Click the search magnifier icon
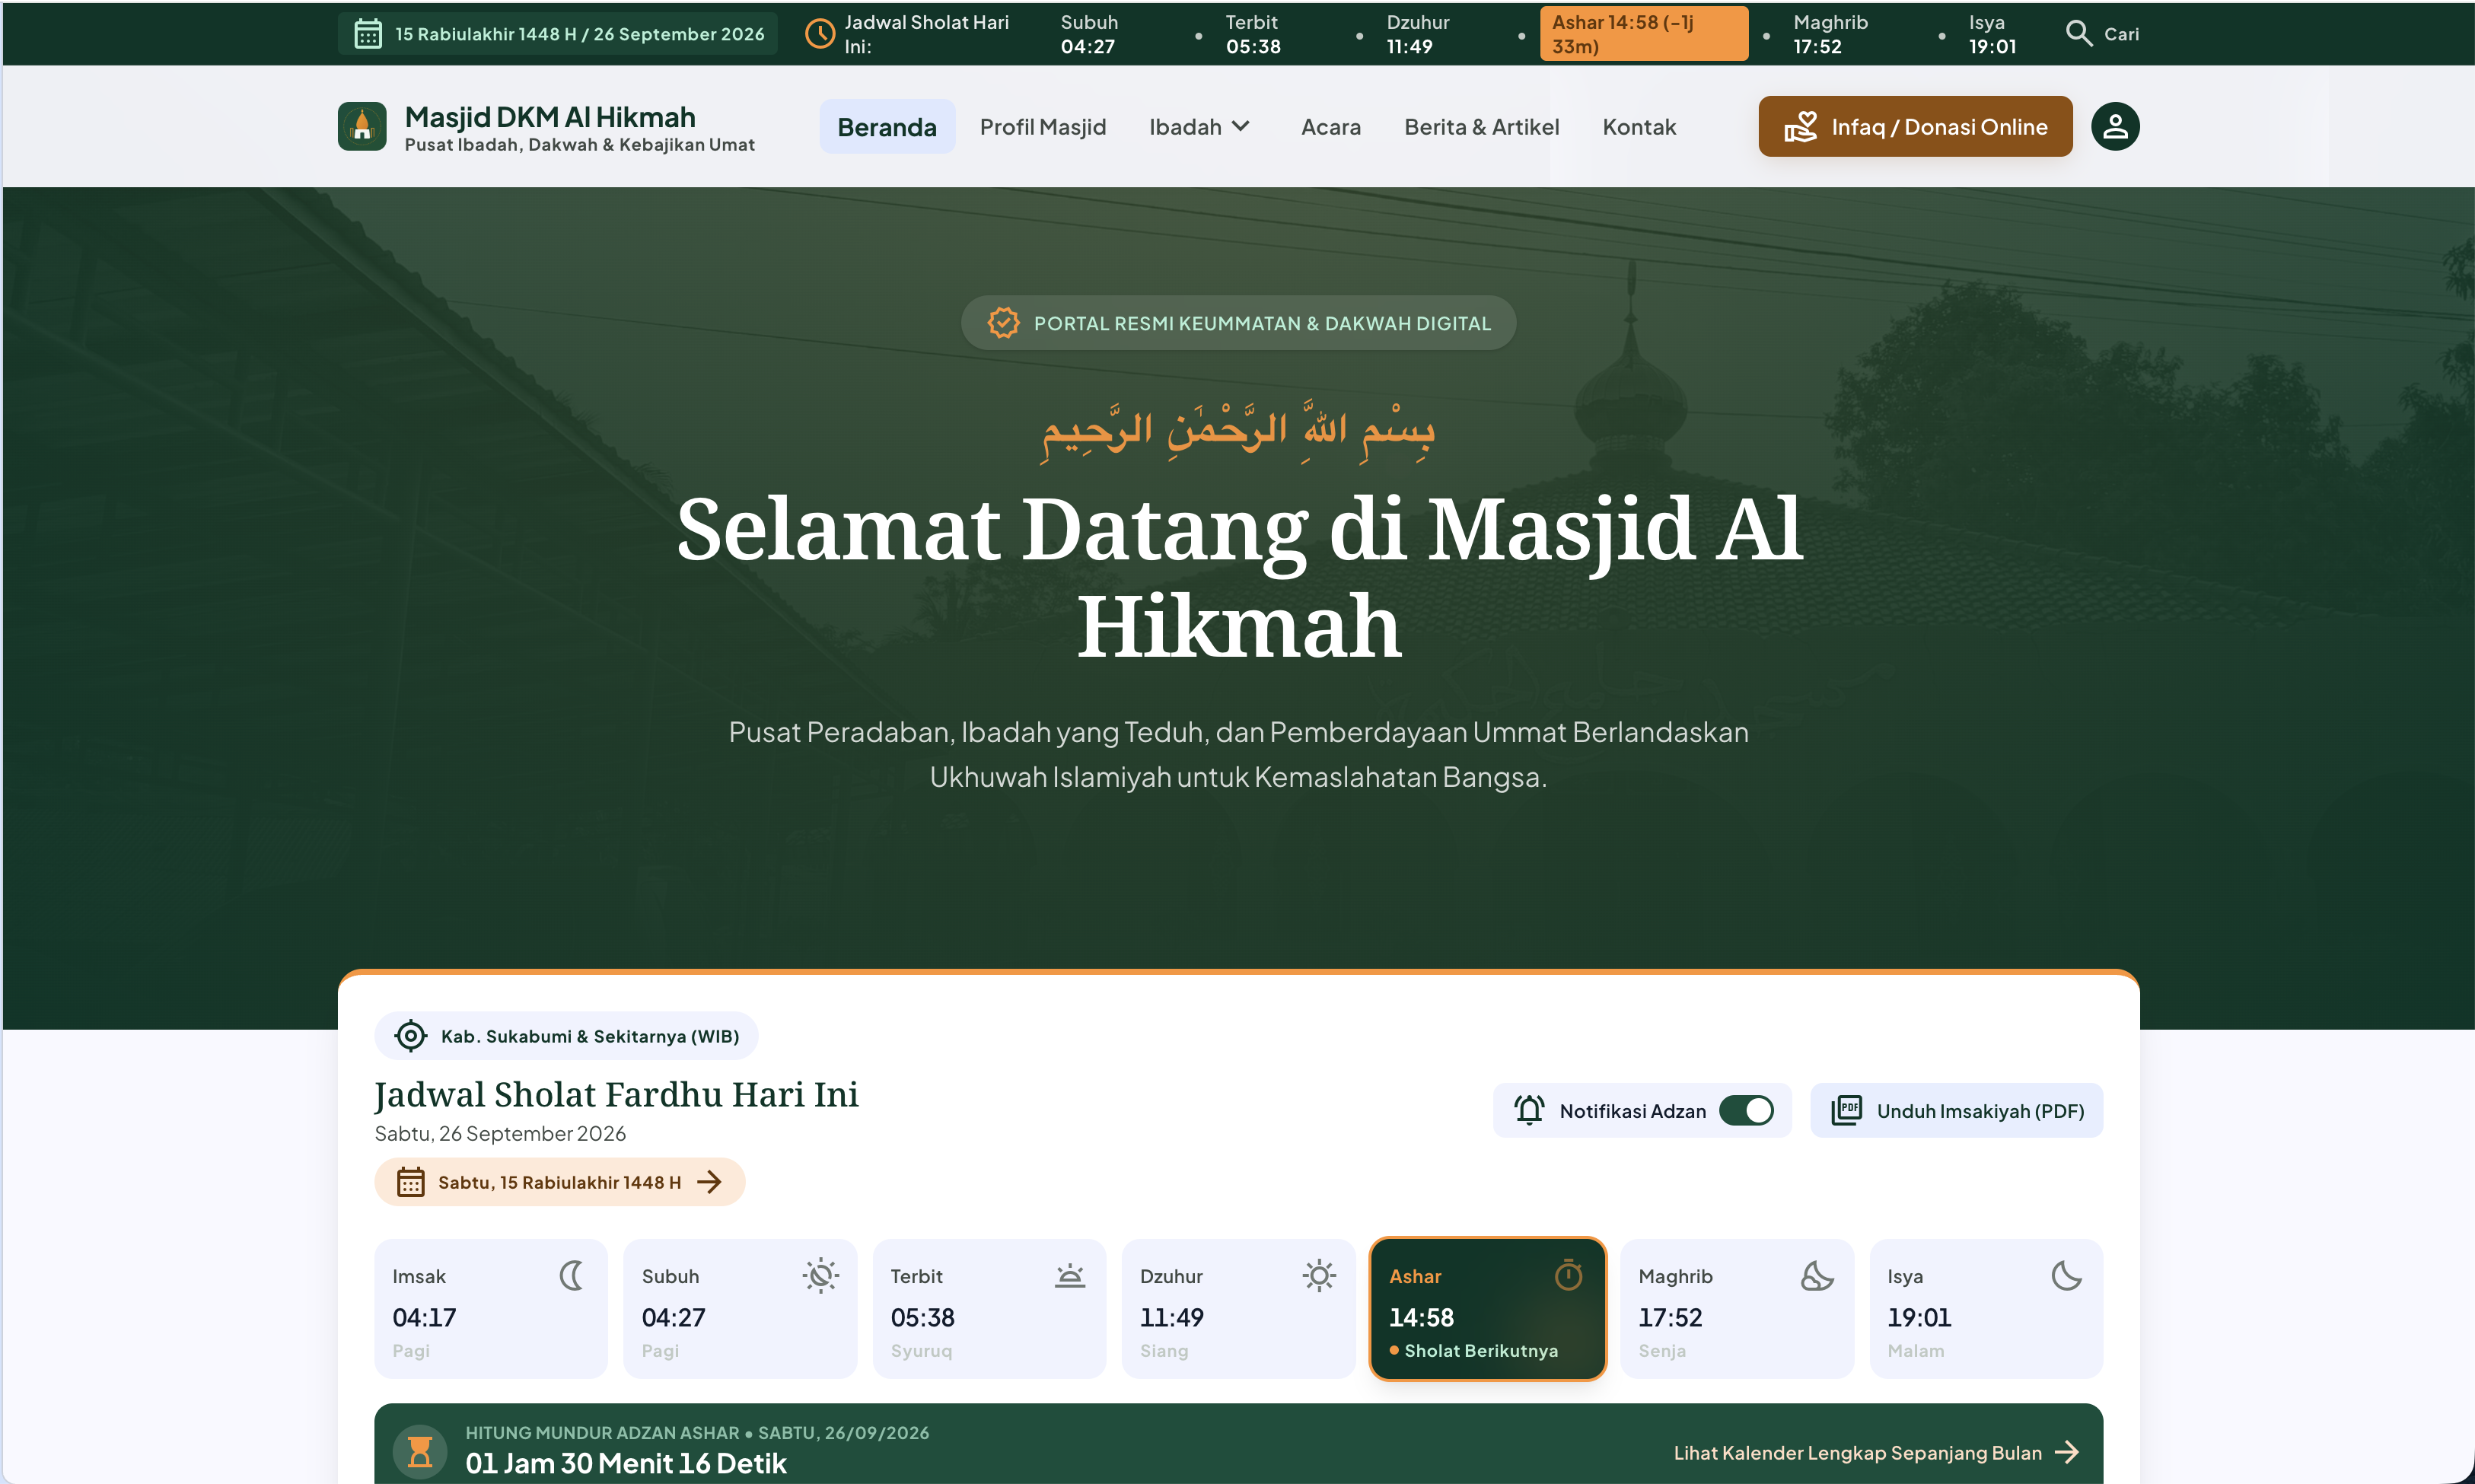The image size is (2475, 1484). 2079,34
